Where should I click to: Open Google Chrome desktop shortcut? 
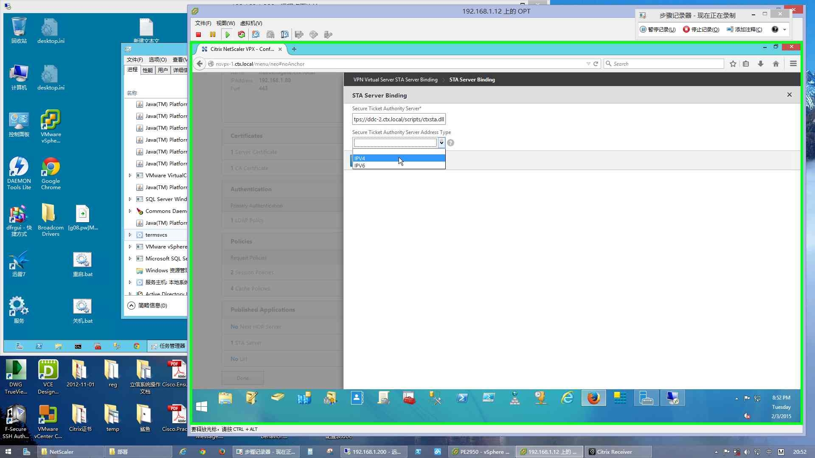[51, 173]
